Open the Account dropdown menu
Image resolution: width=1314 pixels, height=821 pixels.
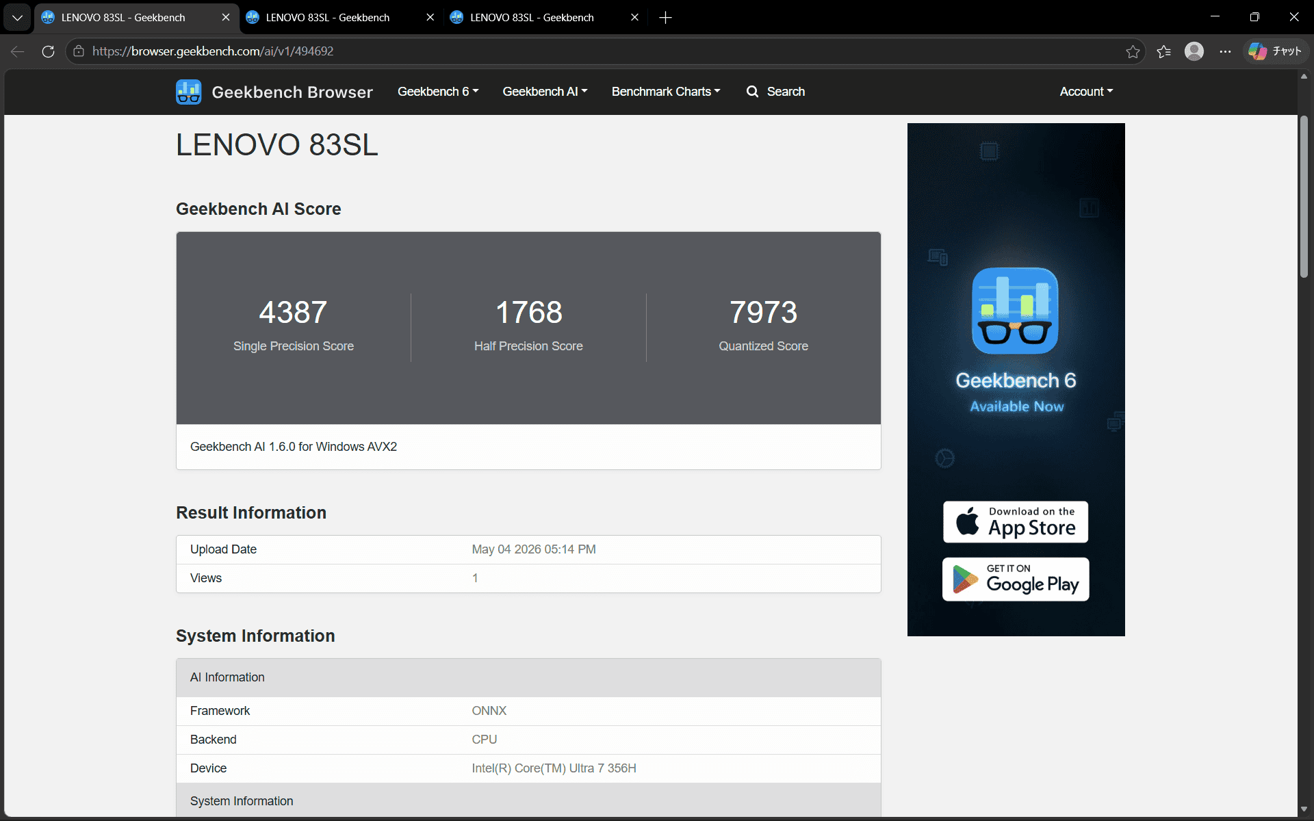click(1086, 92)
